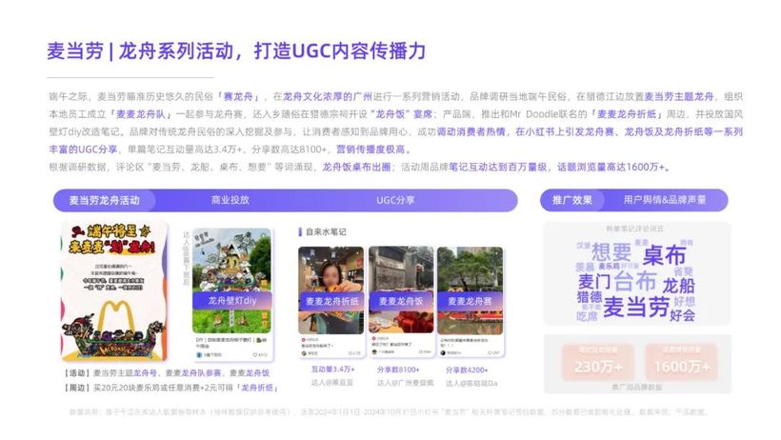Click the 自来水笔记 section heading

[326, 231]
